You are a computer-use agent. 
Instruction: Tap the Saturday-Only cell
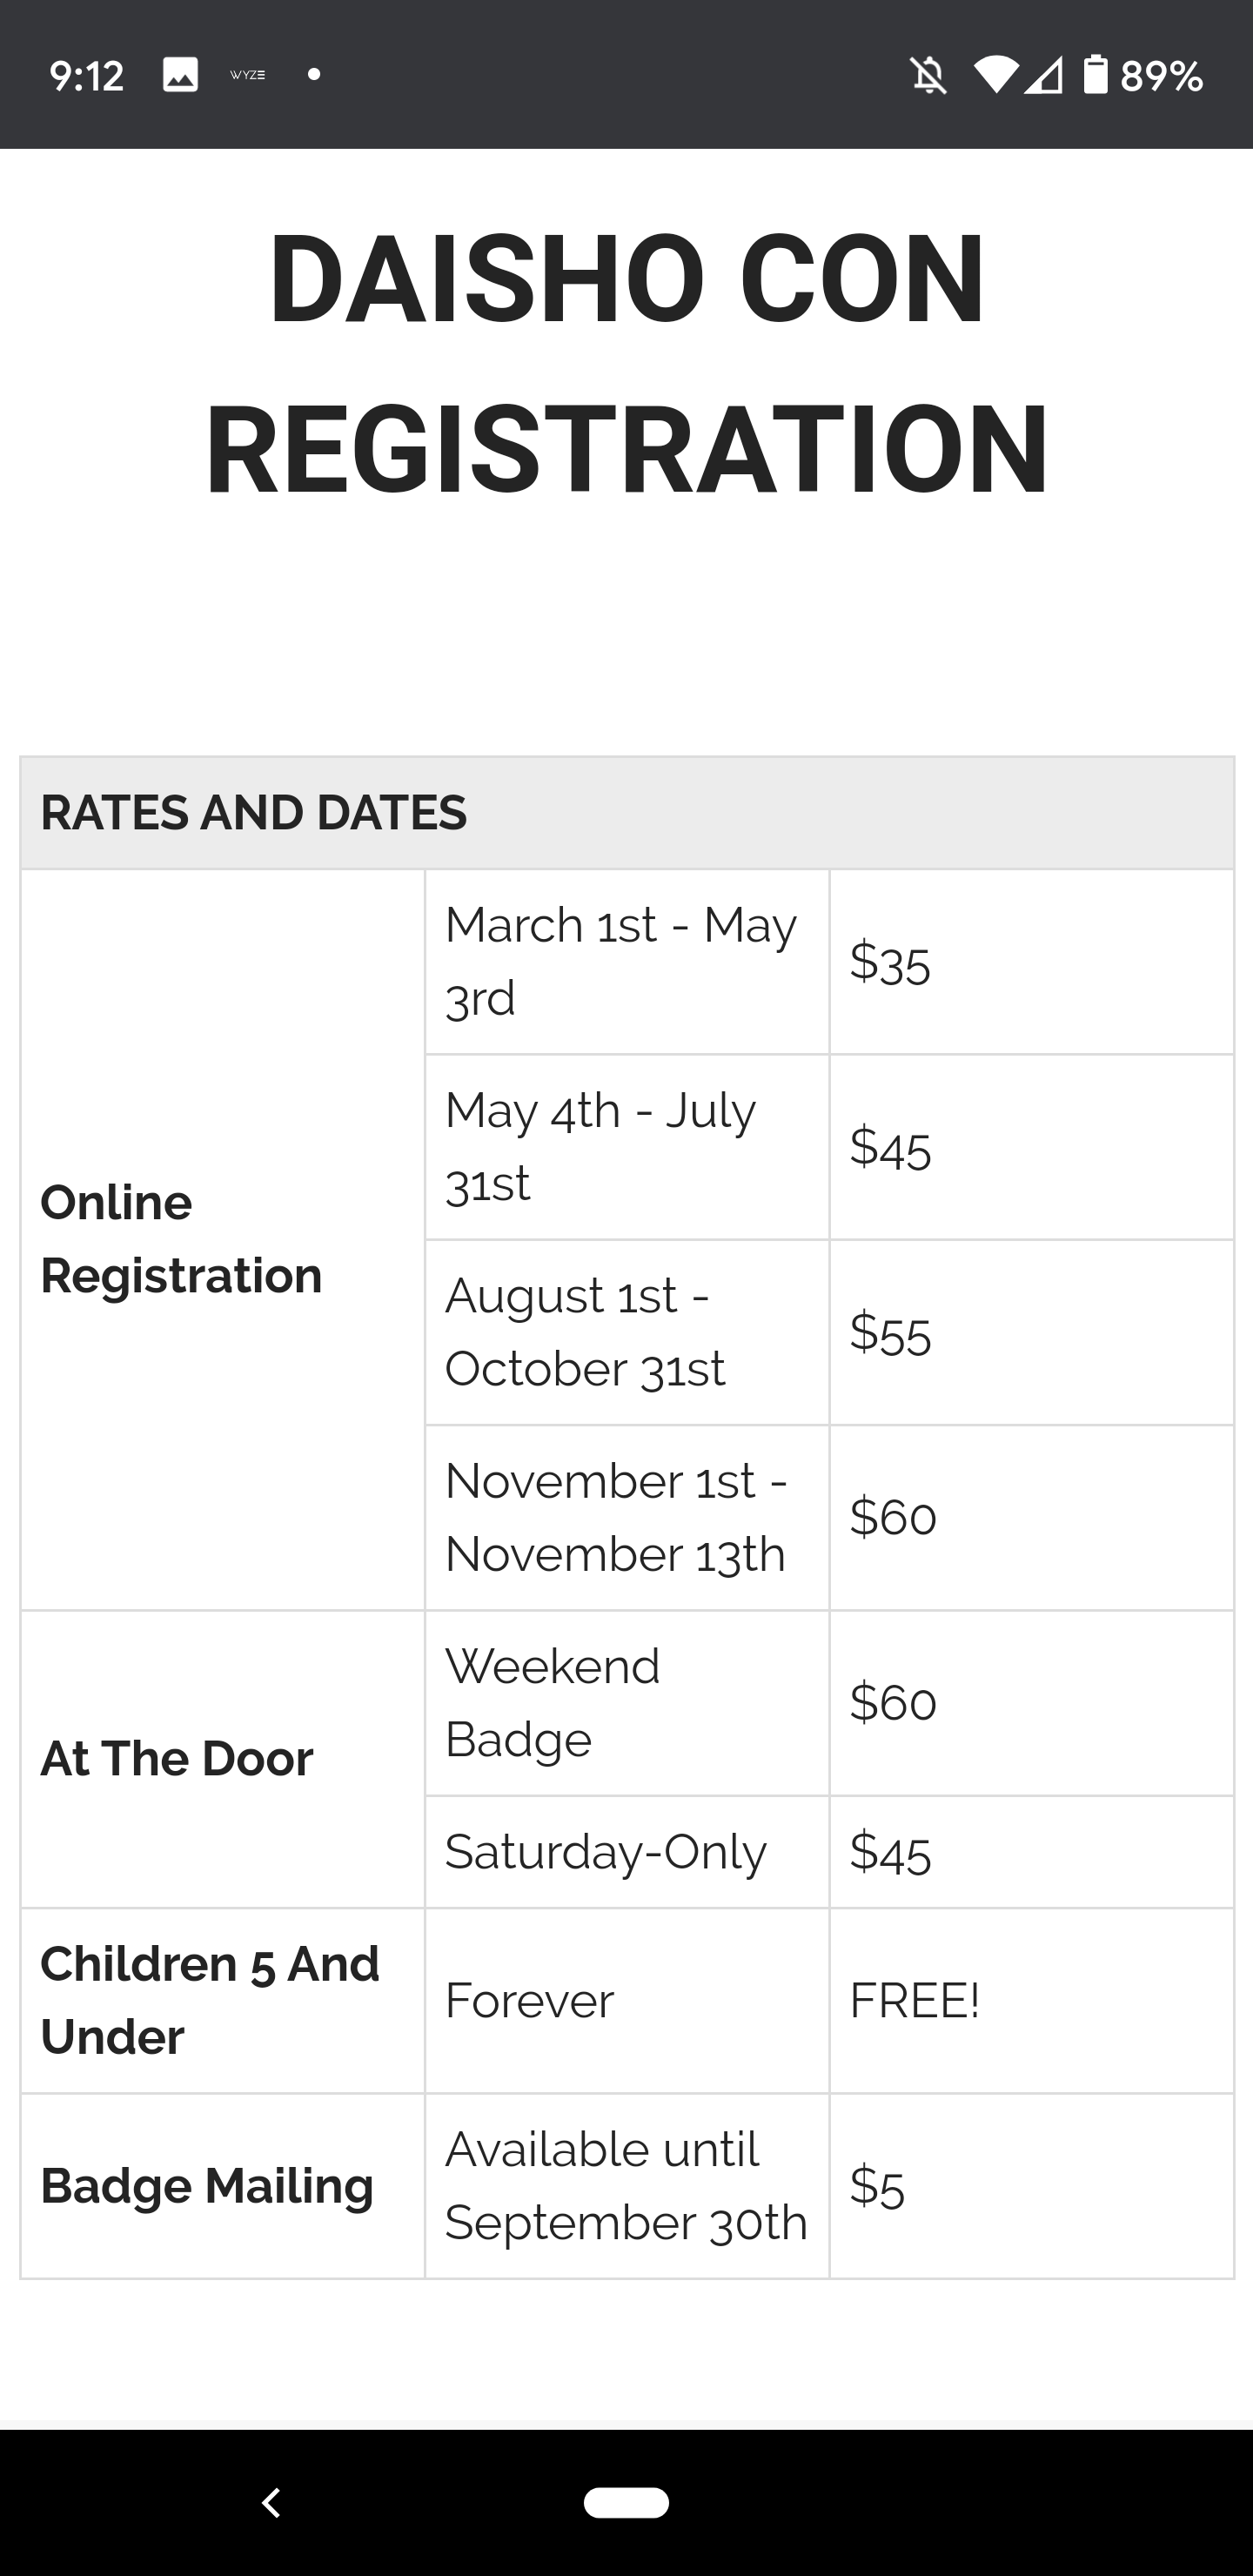(x=627, y=1852)
